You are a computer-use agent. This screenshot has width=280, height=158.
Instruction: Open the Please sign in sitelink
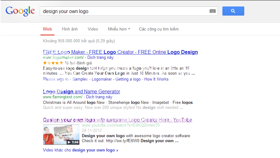tap(56, 79)
